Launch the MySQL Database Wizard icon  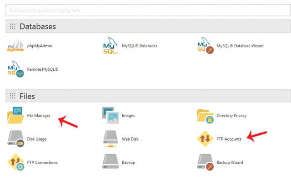pyautogui.click(x=206, y=45)
